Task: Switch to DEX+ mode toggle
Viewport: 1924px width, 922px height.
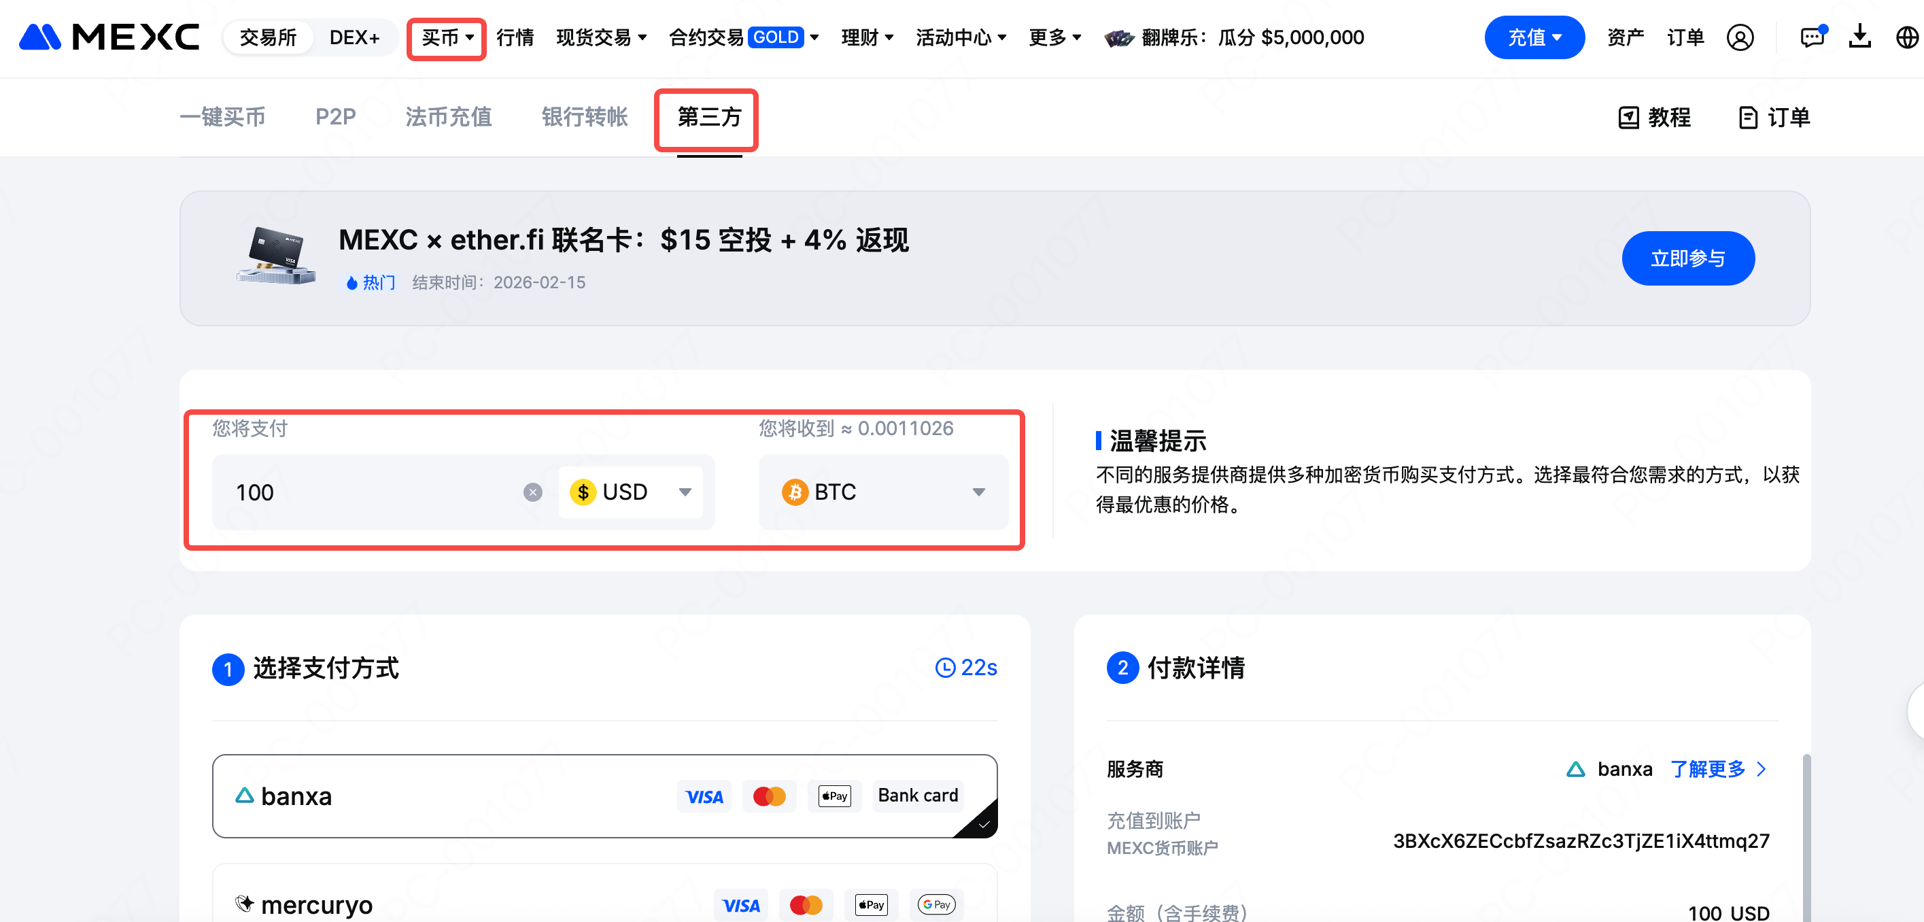Action: tap(354, 37)
